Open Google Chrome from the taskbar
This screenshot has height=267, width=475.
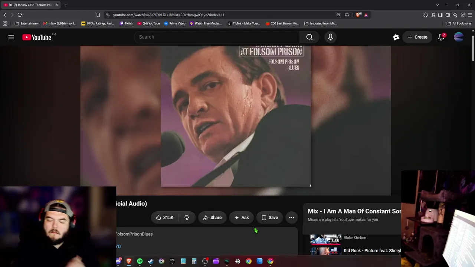(x=249, y=261)
